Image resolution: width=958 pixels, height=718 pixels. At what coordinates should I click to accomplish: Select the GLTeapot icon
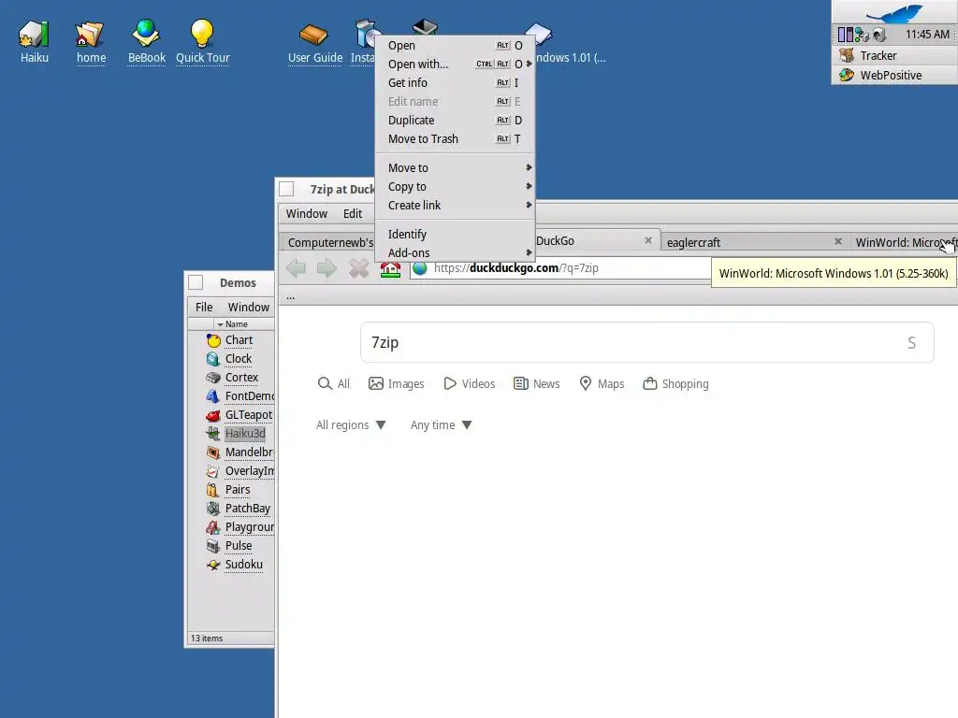[x=213, y=415]
